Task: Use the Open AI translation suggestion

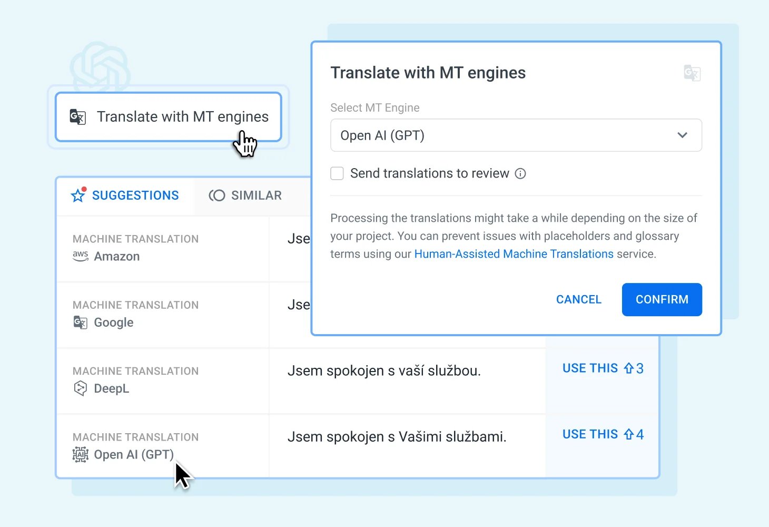Action: click(603, 434)
